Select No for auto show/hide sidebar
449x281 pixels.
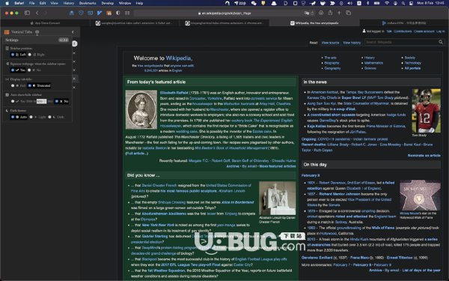(x=61, y=101)
